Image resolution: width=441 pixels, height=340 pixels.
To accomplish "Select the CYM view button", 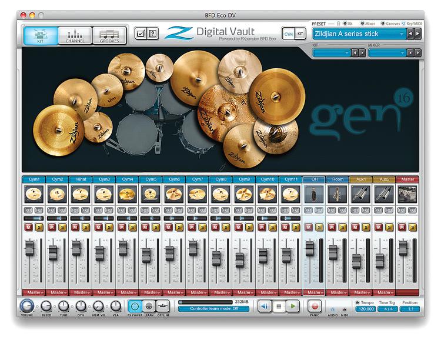I will (x=288, y=34).
